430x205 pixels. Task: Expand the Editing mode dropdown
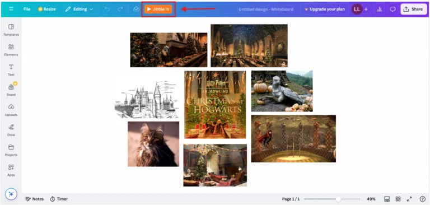click(79, 9)
